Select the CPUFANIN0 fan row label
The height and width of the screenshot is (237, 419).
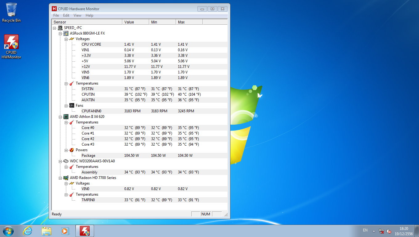pos(92,111)
